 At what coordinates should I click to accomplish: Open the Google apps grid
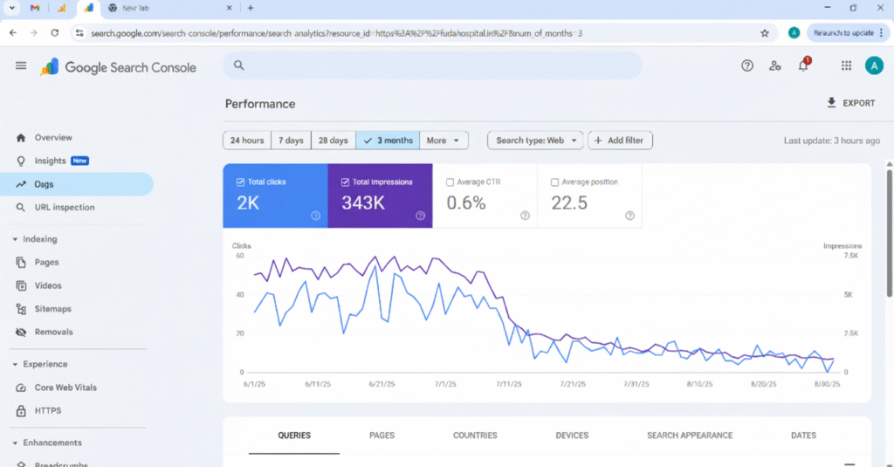click(x=846, y=65)
